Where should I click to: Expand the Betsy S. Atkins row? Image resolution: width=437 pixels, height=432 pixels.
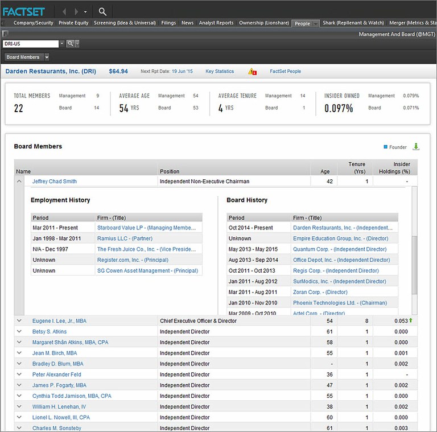19,331
